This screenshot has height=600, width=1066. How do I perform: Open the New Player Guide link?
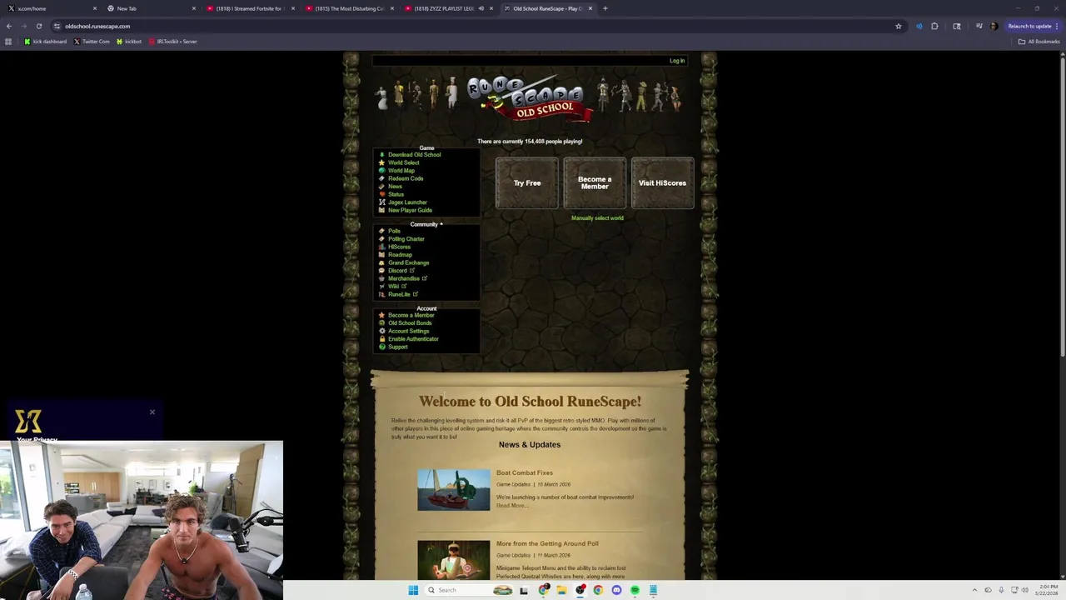pyautogui.click(x=410, y=210)
